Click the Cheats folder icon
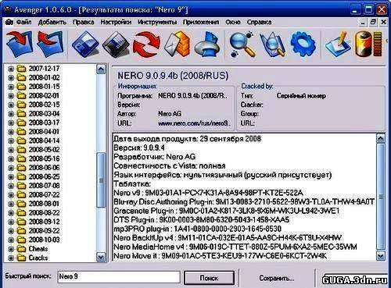The width and height of the screenshot is (391, 288). pyautogui.click(x=21, y=249)
